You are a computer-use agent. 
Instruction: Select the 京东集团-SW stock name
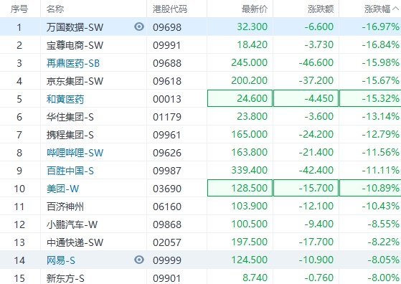pyautogui.click(x=75, y=81)
